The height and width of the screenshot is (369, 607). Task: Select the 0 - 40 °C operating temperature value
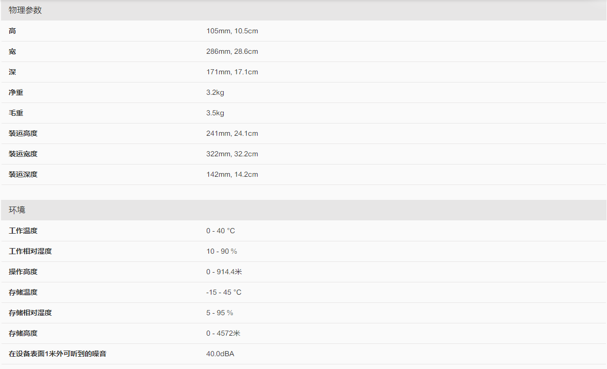pos(221,231)
